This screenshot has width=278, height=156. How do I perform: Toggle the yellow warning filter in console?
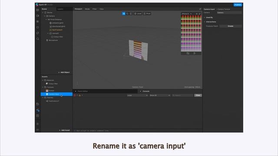click(79, 95)
